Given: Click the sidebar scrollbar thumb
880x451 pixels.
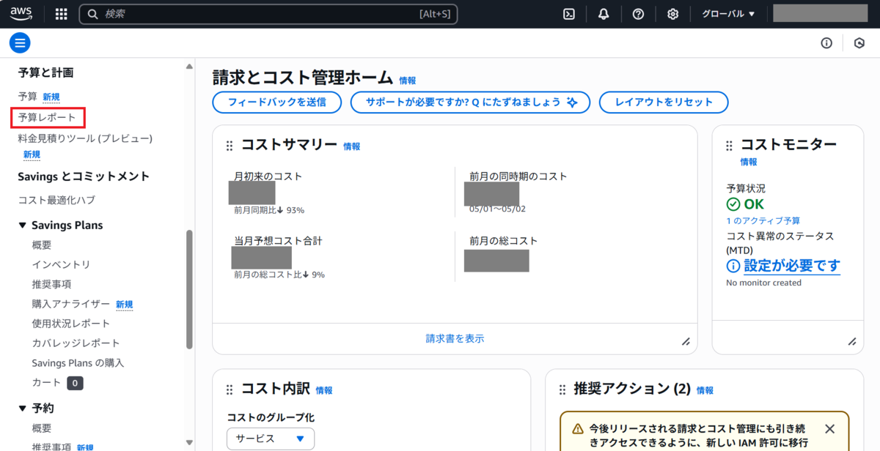Looking at the screenshot, I should click(190, 288).
